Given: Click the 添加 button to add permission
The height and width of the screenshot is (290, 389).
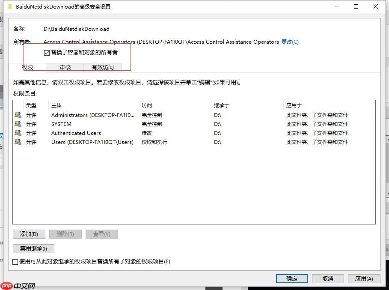Looking at the screenshot, I should (29, 234).
